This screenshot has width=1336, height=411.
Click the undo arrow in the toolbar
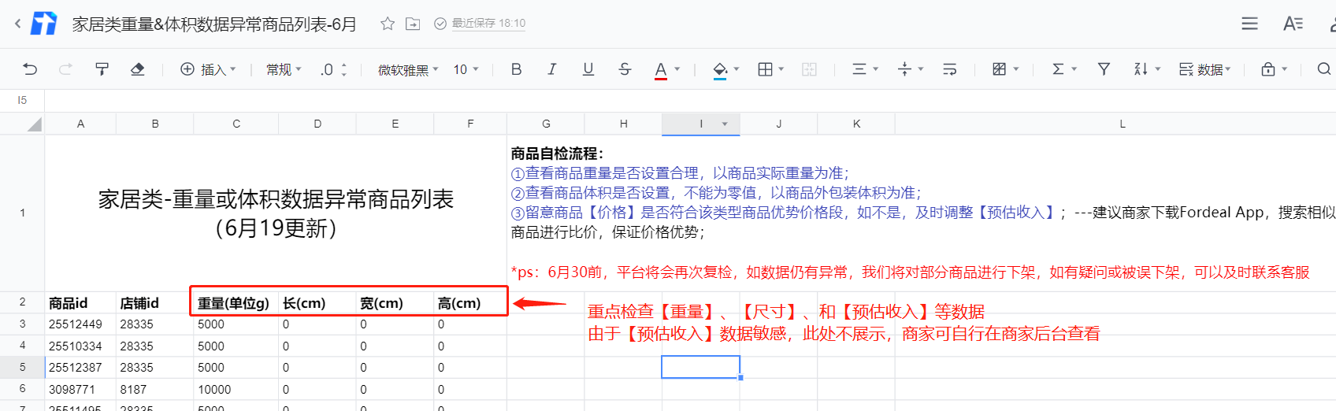point(30,69)
